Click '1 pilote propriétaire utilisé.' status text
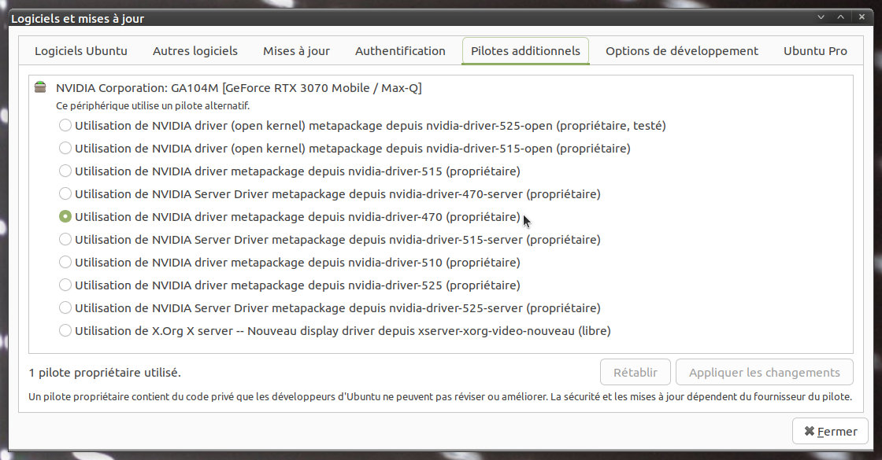The image size is (882, 460). (x=105, y=373)
